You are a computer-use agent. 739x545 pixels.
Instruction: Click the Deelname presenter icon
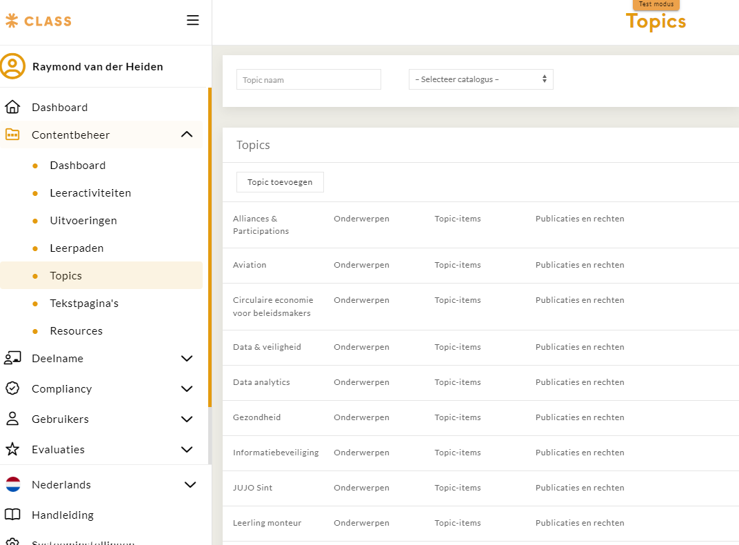(12, 358)
